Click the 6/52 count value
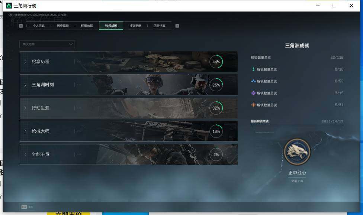 (339, 81)
